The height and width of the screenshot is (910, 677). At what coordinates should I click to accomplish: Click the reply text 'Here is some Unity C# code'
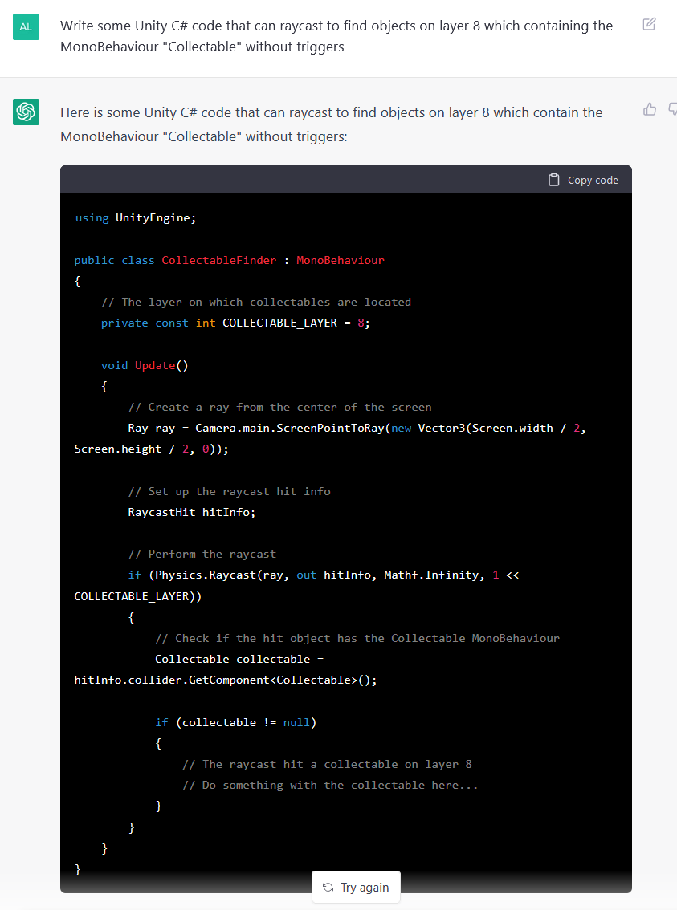tap(332, 124)
